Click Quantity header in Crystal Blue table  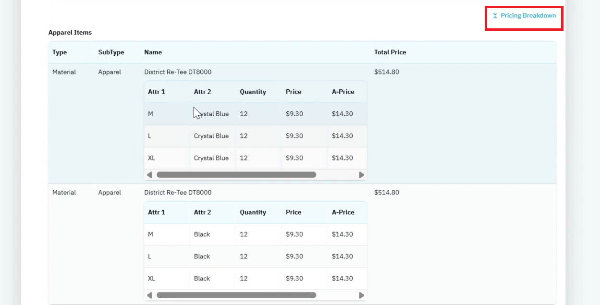point(253,92)
